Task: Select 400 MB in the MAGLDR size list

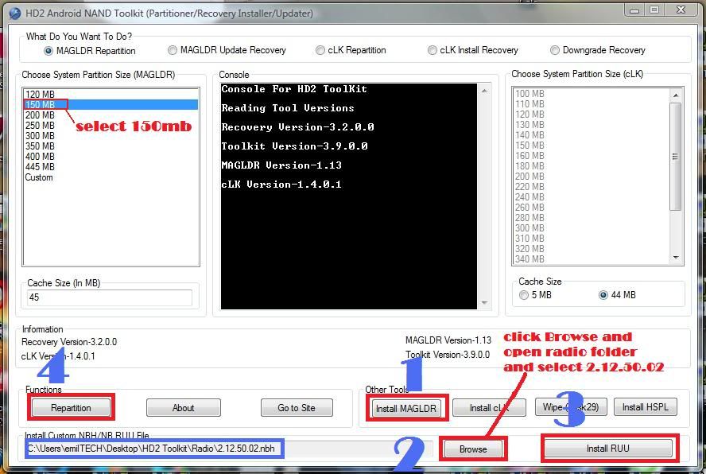Action: pyautogui.click(x=111, y=157)
